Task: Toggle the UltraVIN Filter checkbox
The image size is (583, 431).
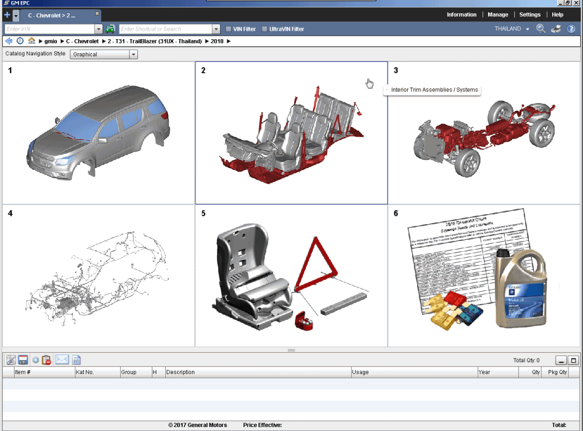Action: [x=265, y=29]
